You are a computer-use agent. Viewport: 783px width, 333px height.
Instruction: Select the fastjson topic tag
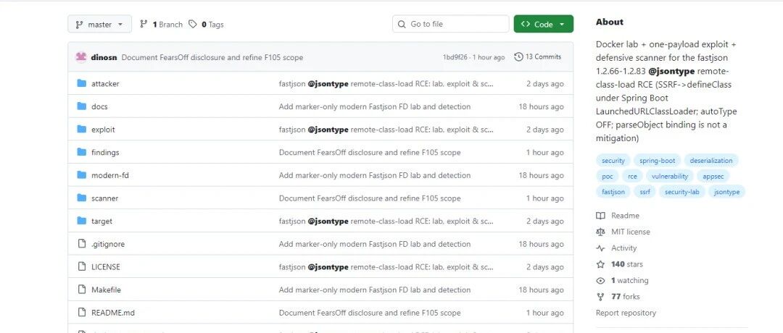(x=613, y=191)
